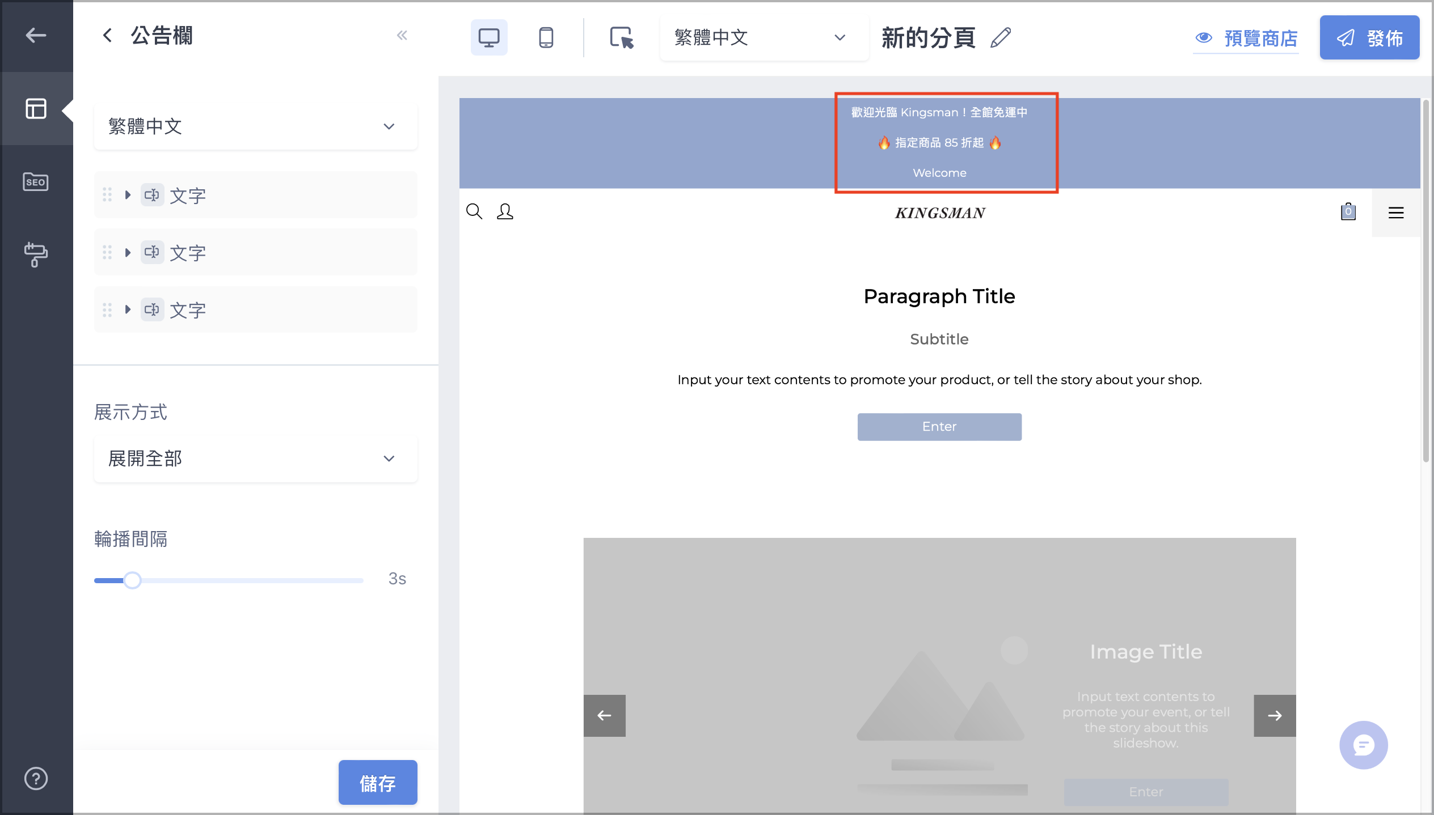Viewport: 1434px width, 815px height.
Task: Click the 發佈 publish button
Action: click(1369, 37)
